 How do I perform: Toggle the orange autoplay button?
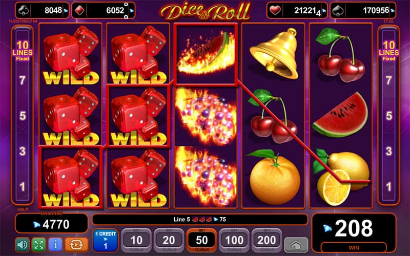[76, 245]
